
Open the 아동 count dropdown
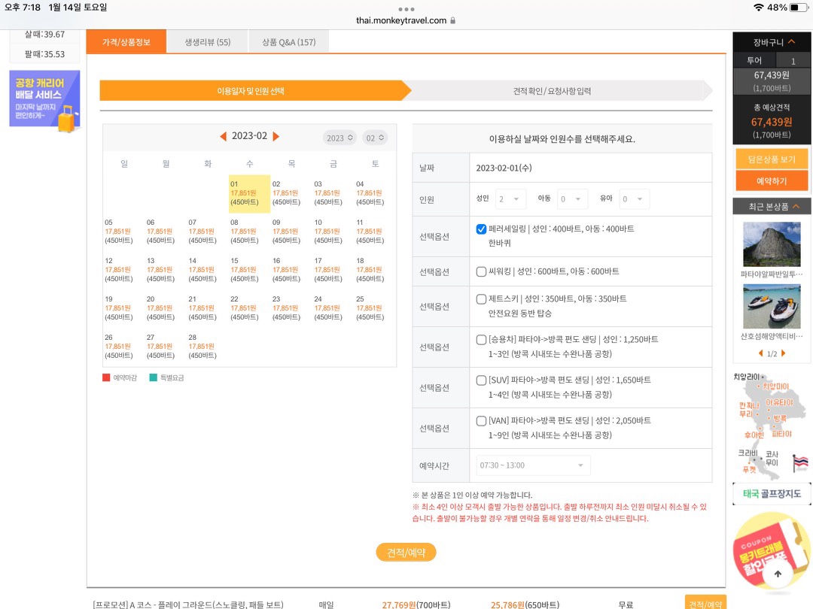point(572,198)
